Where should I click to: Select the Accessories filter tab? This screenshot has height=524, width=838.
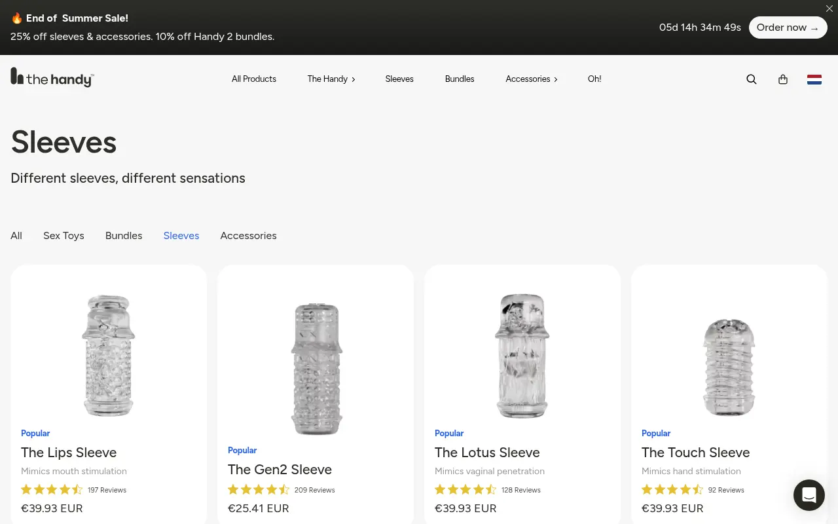[x=249, y=236]
